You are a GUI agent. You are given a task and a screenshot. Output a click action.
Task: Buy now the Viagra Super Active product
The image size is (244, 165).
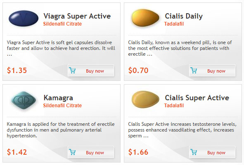(91, 70)
